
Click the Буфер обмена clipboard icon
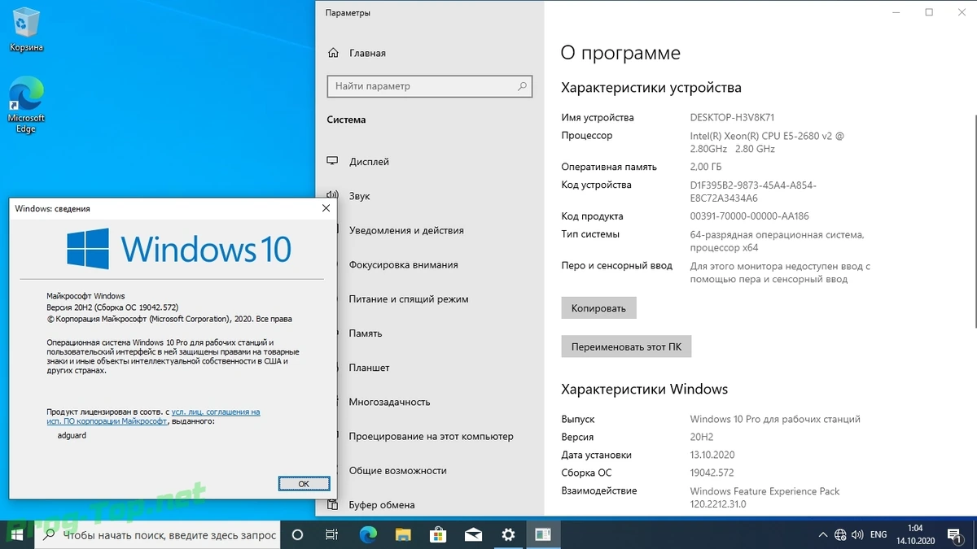pos(333,505)
